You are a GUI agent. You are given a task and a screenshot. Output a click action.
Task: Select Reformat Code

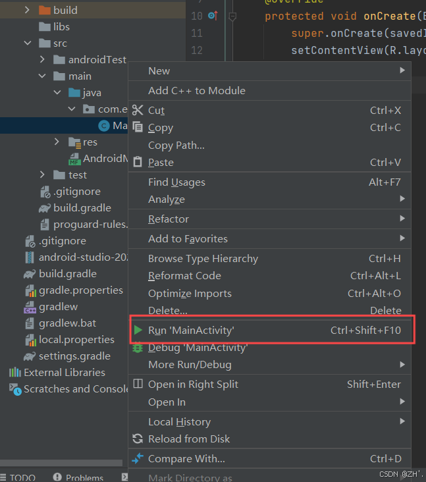[x=269, y=276]
